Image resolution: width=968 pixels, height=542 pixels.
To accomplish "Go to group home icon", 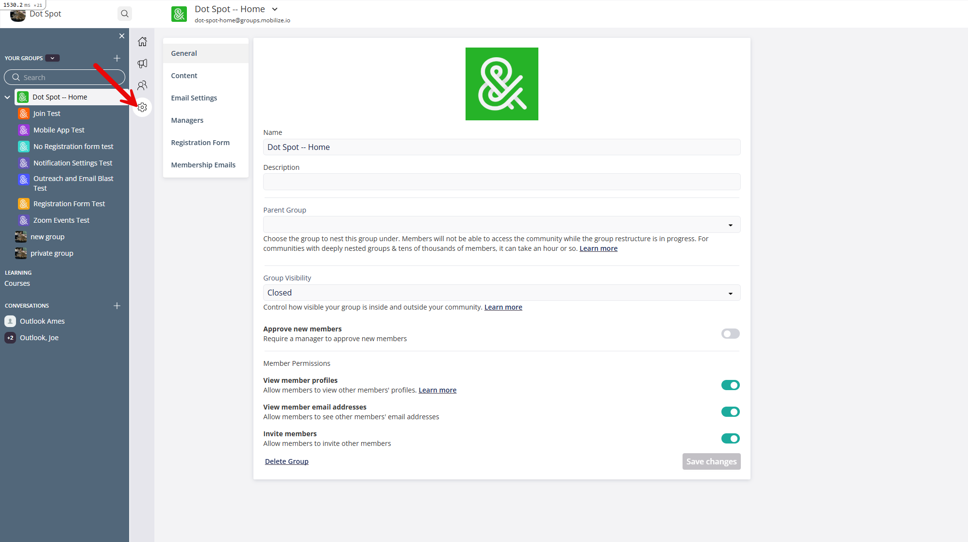I will pyautogui.click(x=142, y=42).
